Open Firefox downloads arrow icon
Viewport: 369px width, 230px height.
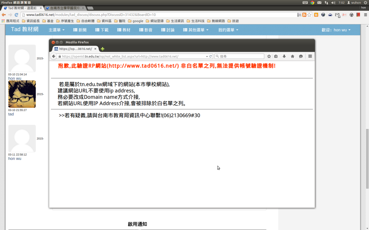(x=284, y=56)
